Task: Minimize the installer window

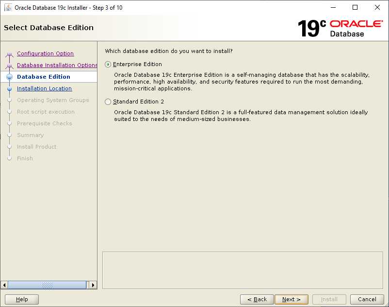Action: pos(333,7)
